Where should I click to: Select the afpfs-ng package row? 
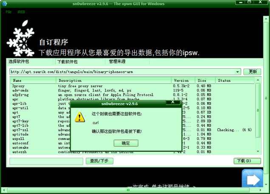[132, 95]
